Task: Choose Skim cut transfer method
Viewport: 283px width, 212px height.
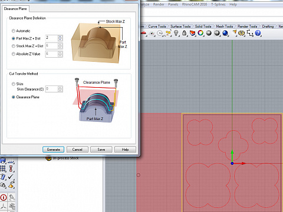Action: (x=14, y=84)
